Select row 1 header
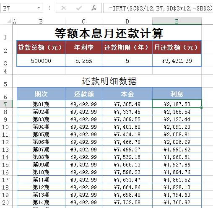 point(5,33)
